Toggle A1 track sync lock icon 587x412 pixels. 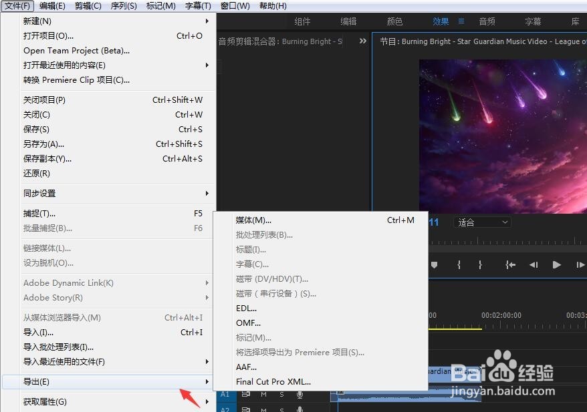[245, 394]
